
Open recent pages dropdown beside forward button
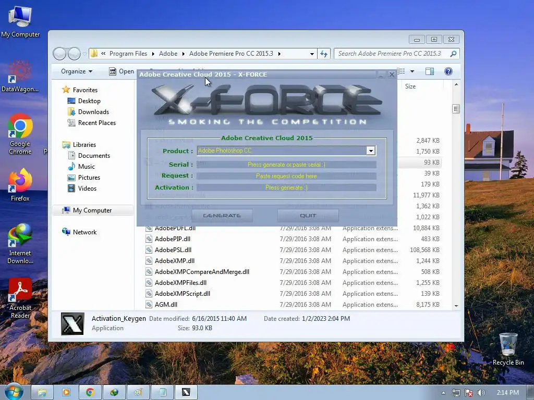(x=85, y=54)
